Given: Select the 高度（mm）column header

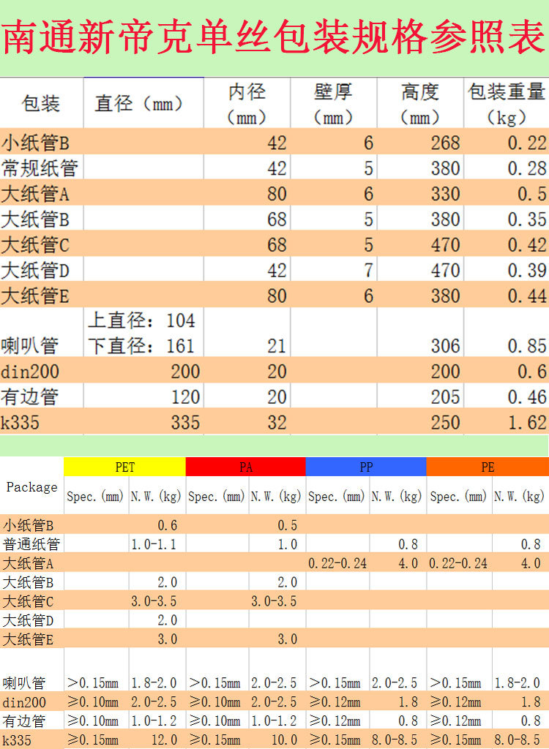Looking at the screenshot, I should (x=420, y=104).
